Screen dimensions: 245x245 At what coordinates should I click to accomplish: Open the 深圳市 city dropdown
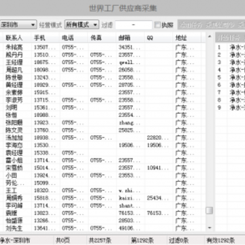tap(18, 24)
